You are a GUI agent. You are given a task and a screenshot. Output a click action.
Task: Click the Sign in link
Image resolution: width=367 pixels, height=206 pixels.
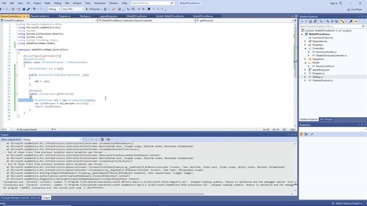[x=334, y=3]
